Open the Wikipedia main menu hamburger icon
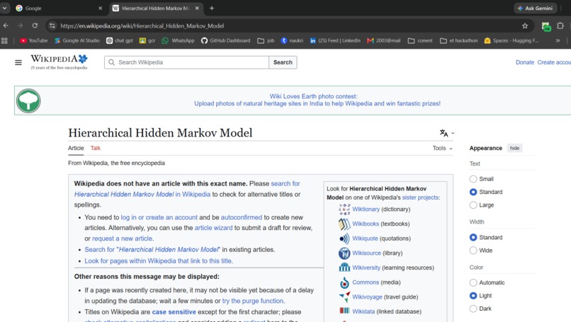 point(18,62)
